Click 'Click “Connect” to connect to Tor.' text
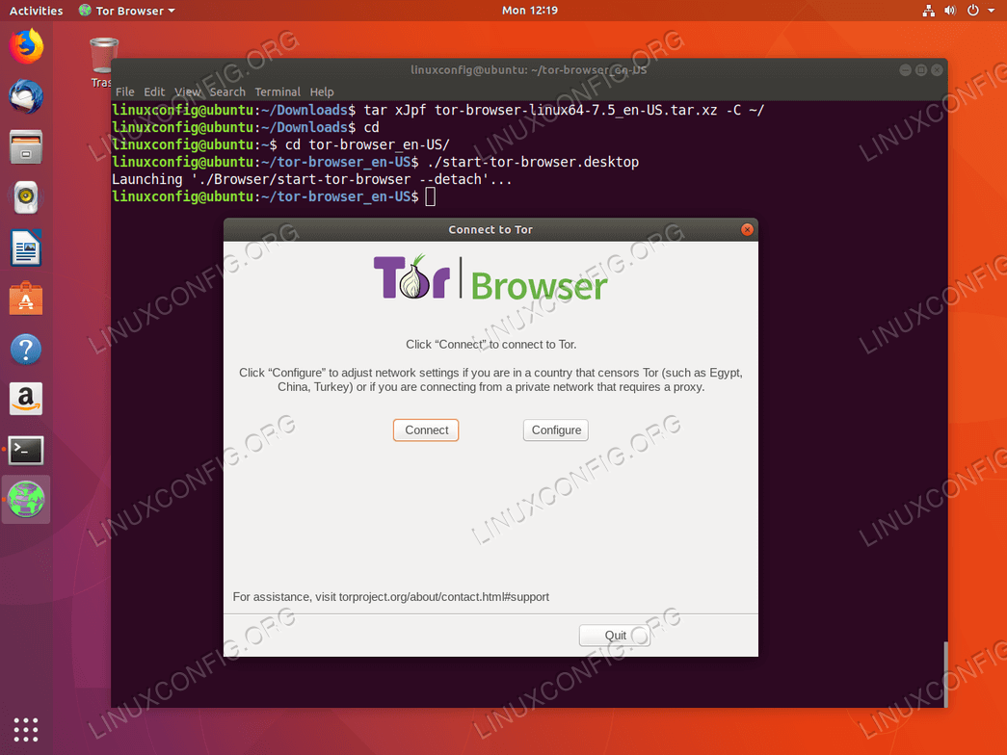 pos(491,345)
